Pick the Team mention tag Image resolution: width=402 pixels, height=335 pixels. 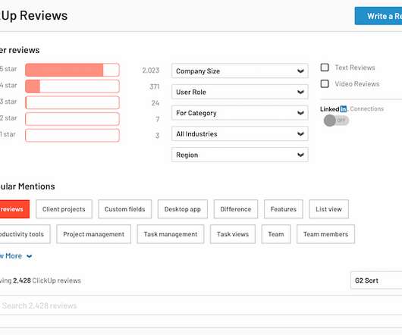click(276, 234)
